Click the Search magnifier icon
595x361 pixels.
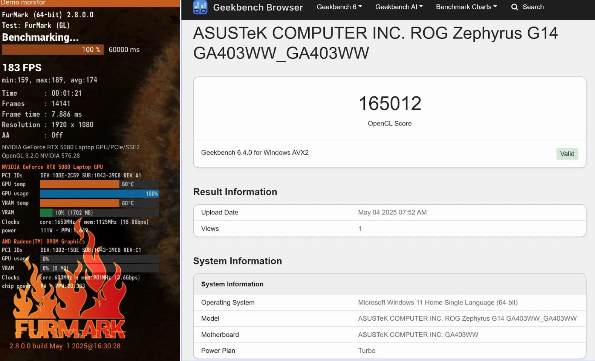(515, 7)
